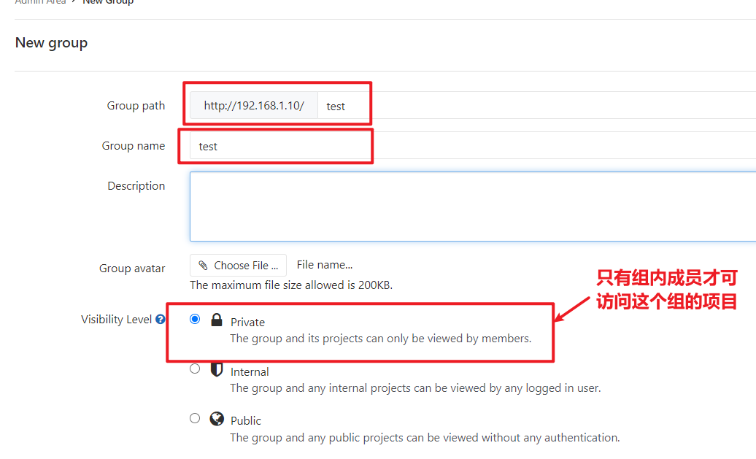Click the http://192.168.1.10/ path prefix

coord(254,105)
